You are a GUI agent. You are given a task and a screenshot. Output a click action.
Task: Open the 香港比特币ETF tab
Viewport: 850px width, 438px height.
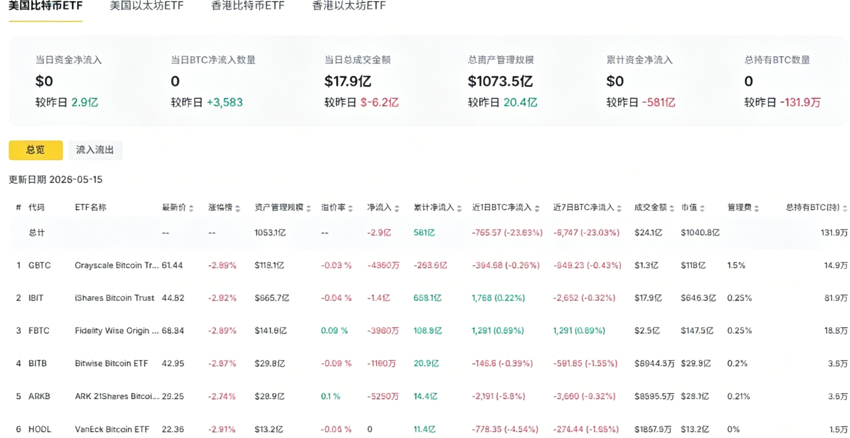(248, 6)
